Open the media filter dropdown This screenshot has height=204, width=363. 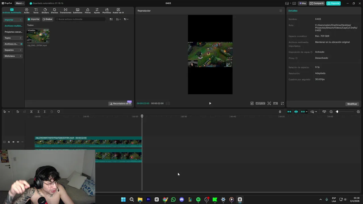(126, 19)
